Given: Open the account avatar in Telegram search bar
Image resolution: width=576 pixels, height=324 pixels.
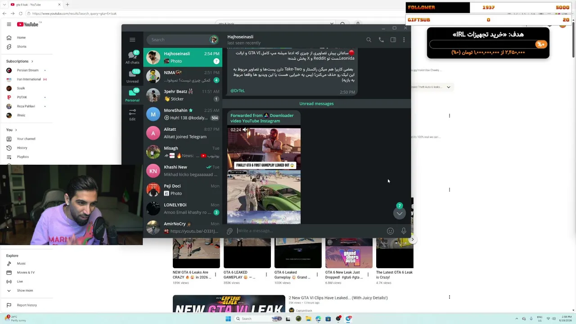Looking at the screenshot, I should [214, 40].
